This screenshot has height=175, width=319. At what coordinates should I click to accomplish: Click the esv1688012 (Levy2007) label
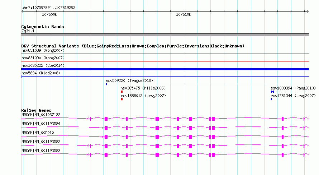143,96
